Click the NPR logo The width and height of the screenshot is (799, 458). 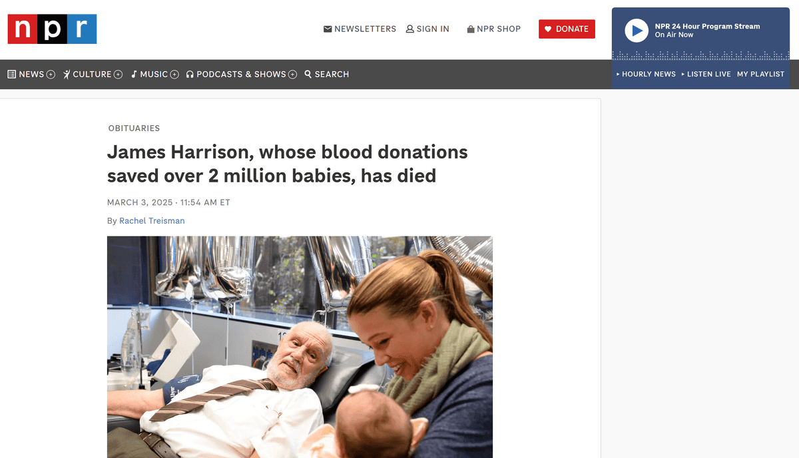click(52, 29)
